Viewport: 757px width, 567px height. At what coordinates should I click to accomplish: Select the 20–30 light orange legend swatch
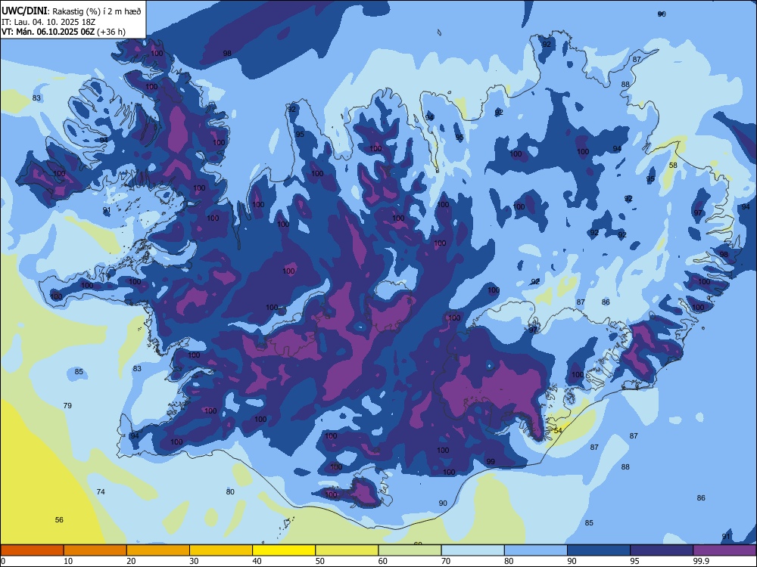coord(158,550)
